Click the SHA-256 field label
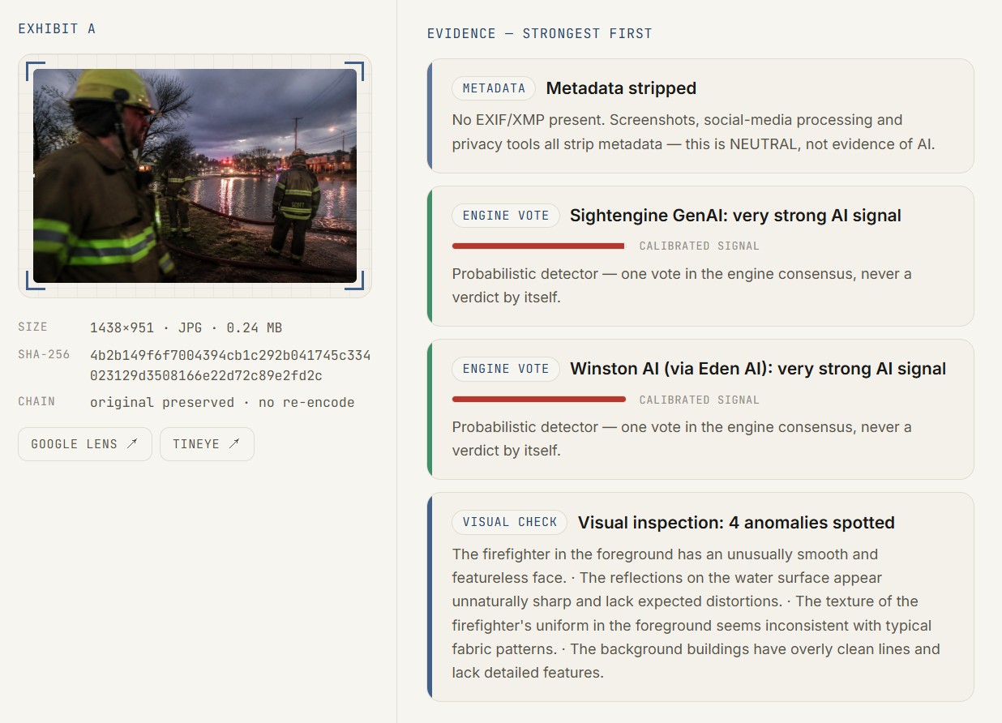Image resolution: width=1002 pixels, height=723 pixels. pos(44,354)
